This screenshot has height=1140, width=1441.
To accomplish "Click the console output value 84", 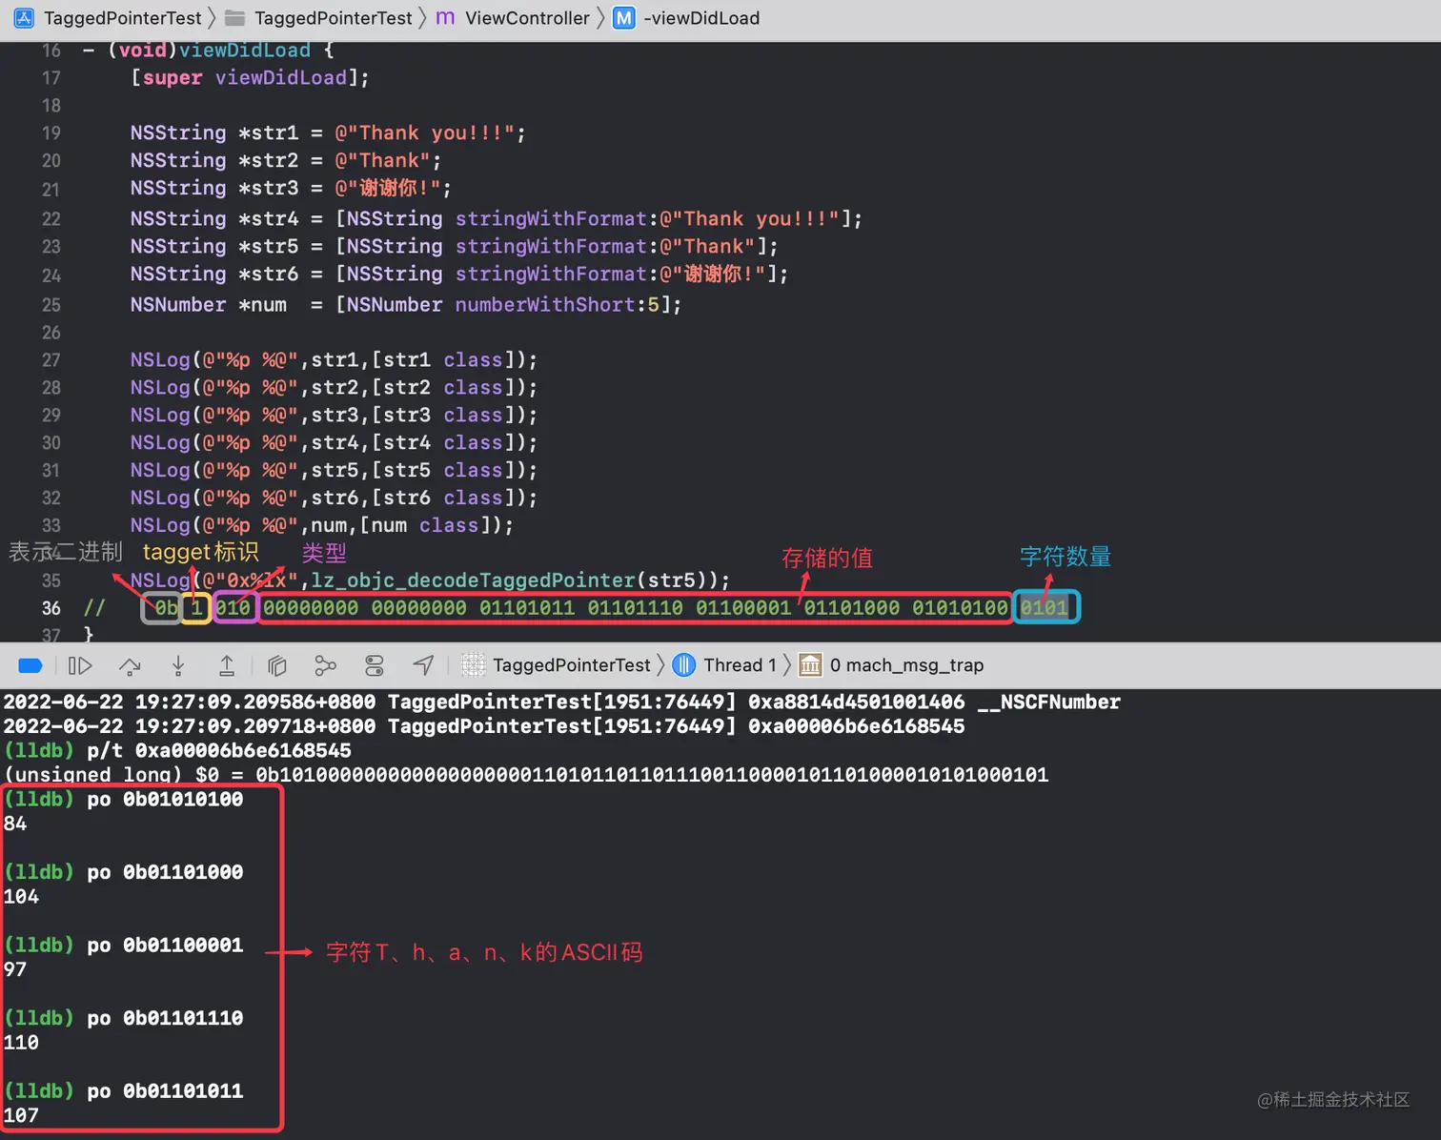I will [15, 824].
